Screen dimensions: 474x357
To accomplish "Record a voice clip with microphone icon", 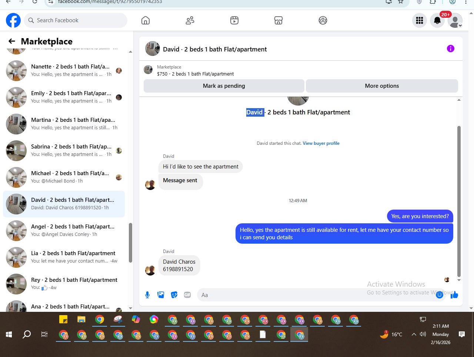I will pos(147,295).
